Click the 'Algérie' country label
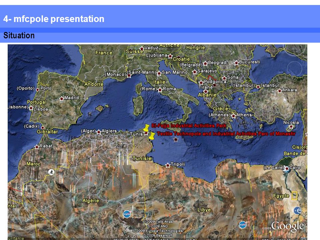The image size is (320, 240). point(91,201)
